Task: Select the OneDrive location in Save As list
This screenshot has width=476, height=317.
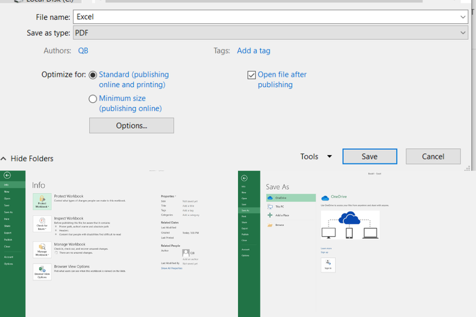Action: (x=291, y=198)
